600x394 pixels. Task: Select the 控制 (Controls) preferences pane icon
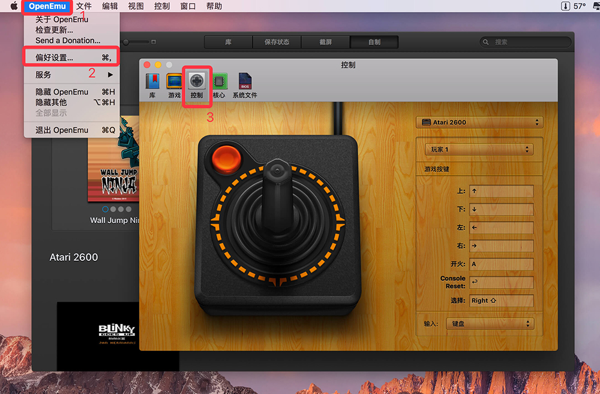[x=197, y=86]
